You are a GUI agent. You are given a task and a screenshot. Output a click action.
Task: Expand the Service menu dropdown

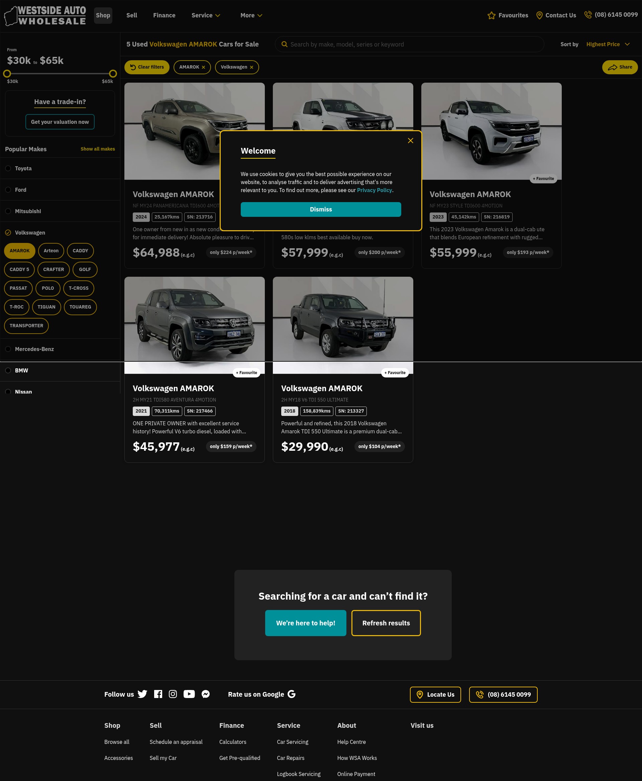[206, 15]
